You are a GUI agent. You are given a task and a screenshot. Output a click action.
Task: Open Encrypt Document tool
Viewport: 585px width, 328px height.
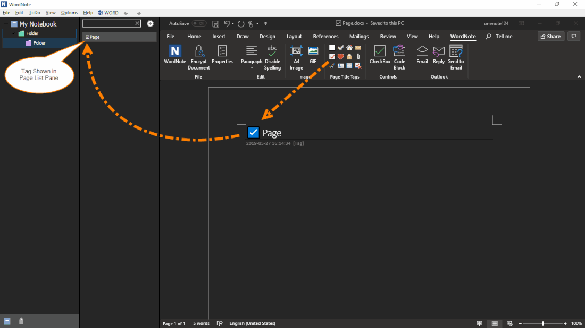pyautogui.click(x=198, y=57)
